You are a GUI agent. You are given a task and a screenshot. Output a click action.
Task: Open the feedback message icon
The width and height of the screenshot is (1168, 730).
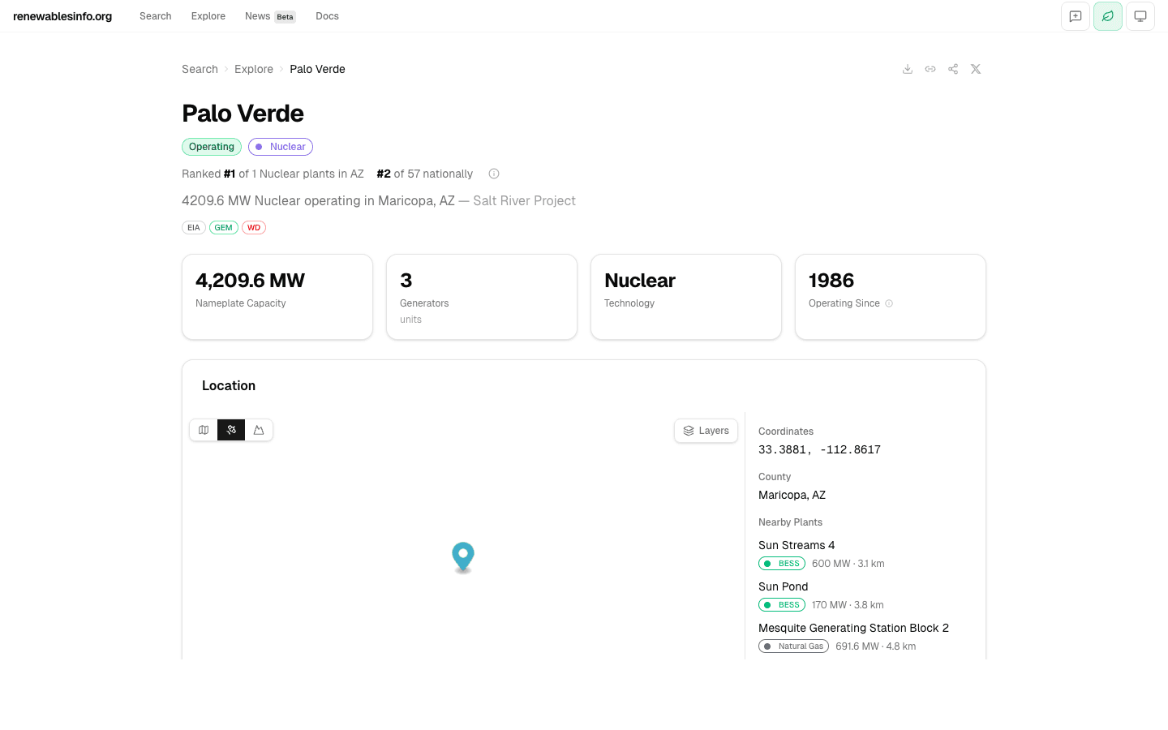pos(1076,15)
